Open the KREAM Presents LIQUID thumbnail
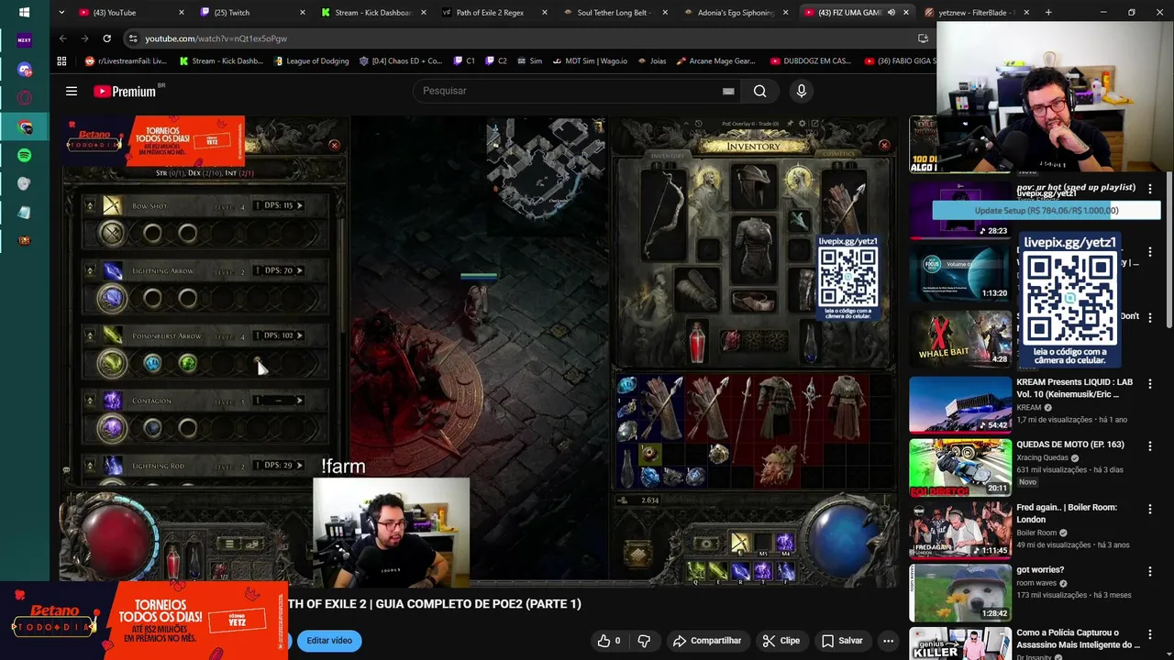The image size is (1174, 660). pyautogui.click(x=960, y=404)
